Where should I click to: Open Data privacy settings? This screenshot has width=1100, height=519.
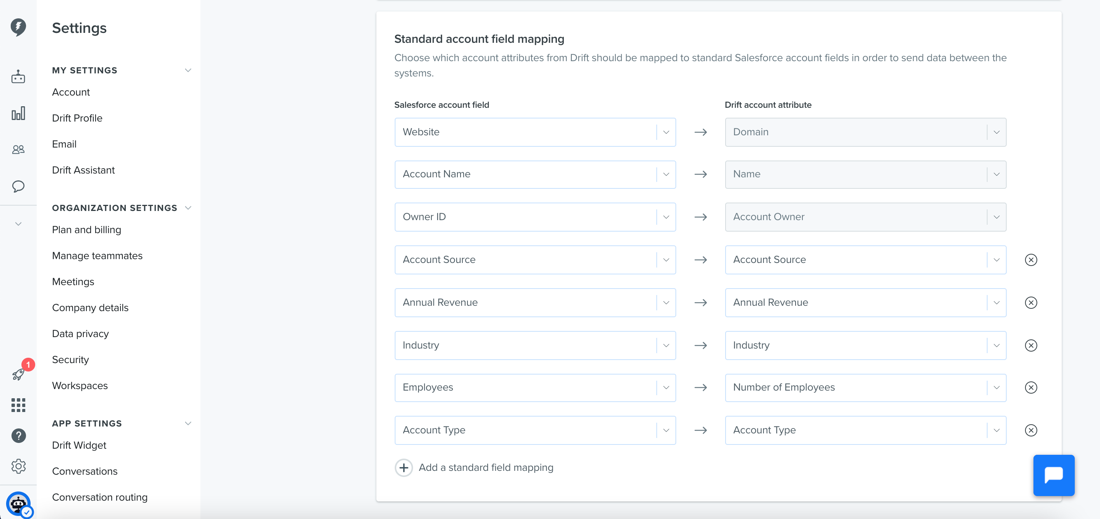click(80, 334)
